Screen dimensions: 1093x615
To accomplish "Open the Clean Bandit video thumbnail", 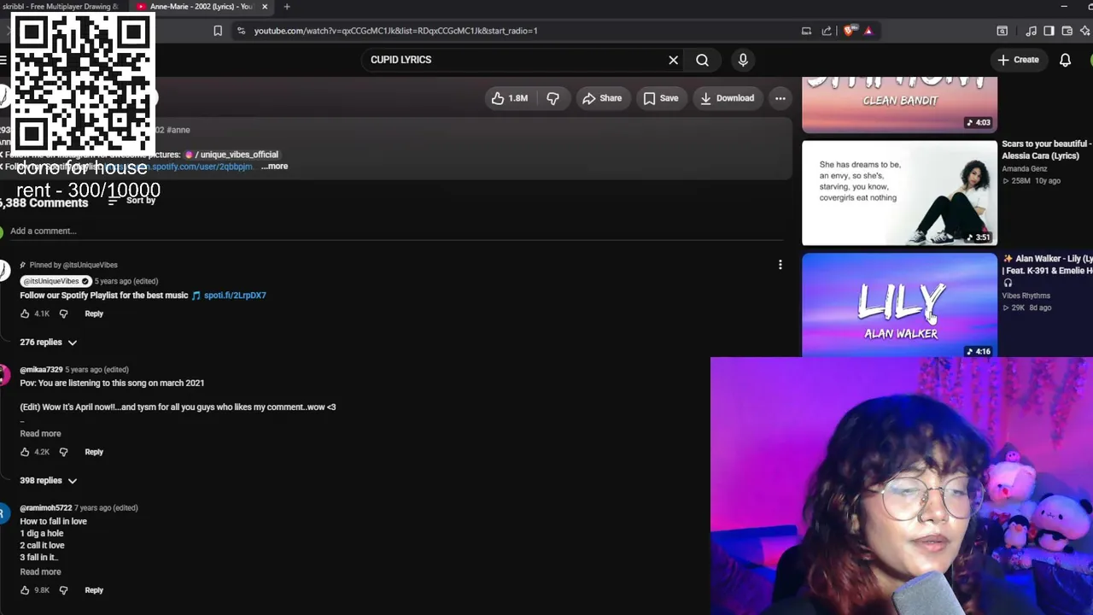I will point(899,104).
